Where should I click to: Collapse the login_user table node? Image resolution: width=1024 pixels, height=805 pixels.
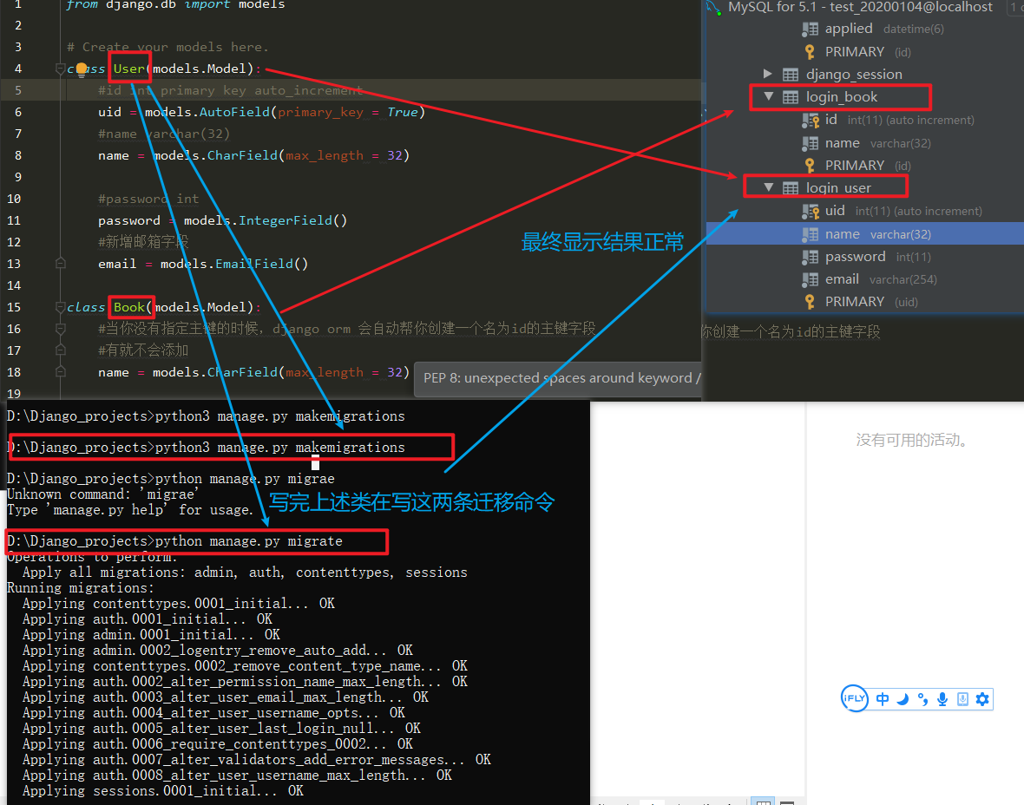click(769, 187)
